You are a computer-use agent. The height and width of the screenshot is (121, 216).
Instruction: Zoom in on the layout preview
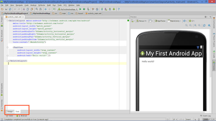point(195,26)
